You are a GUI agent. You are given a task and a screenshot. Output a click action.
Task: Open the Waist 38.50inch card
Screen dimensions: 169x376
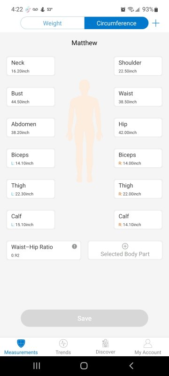[x=138, y=97]
